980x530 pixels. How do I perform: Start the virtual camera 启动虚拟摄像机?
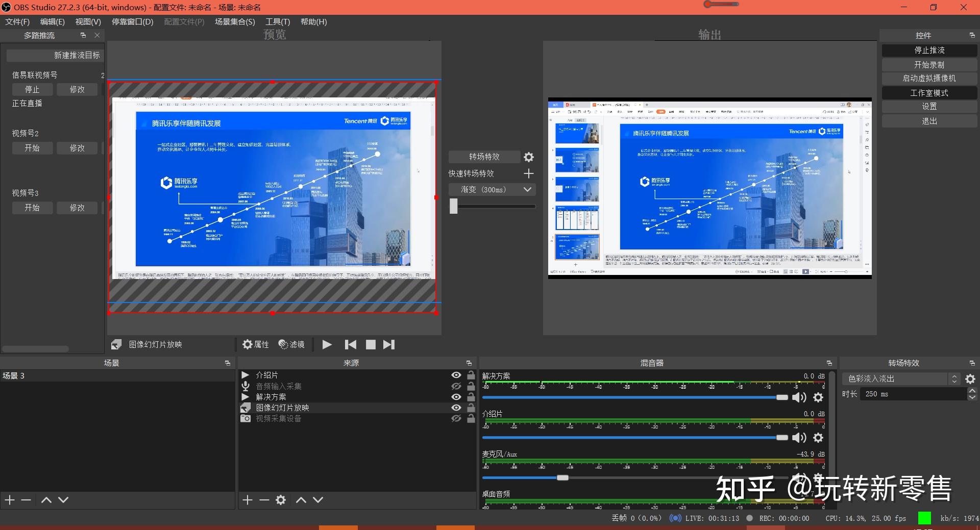coord(929,78)
